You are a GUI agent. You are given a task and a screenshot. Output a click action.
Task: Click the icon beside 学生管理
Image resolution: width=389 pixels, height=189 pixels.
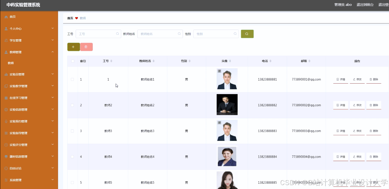(6, 41)
